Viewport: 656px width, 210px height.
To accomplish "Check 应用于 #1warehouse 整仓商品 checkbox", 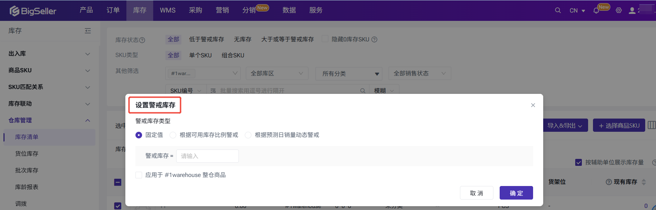I will point(139,175).
